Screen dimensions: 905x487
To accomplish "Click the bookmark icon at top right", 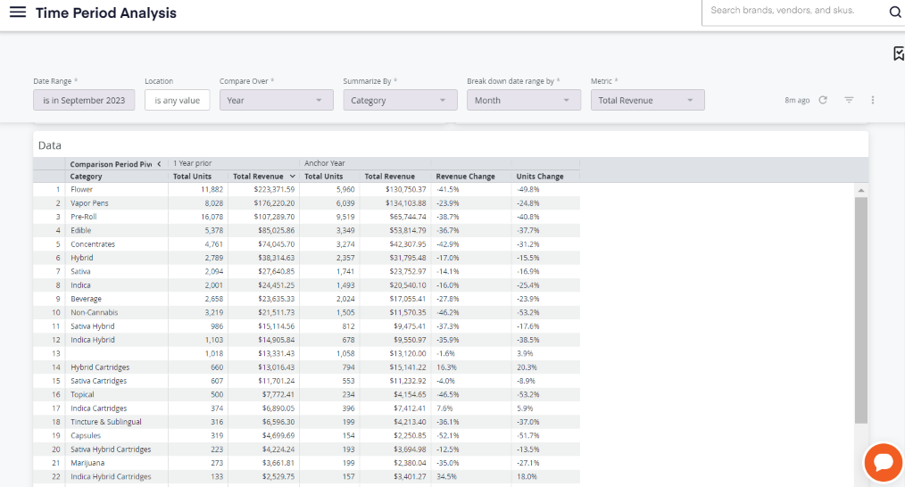I will coord(899,54).
